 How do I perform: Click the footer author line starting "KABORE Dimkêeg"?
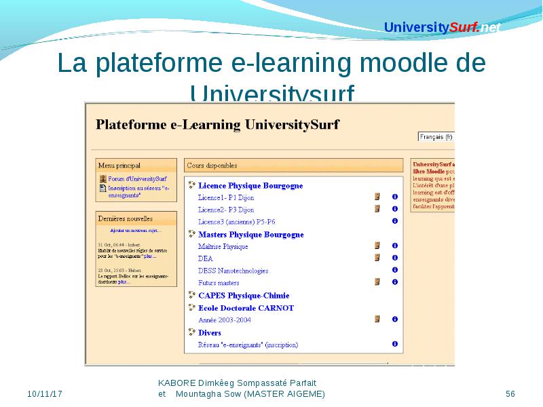237,383
